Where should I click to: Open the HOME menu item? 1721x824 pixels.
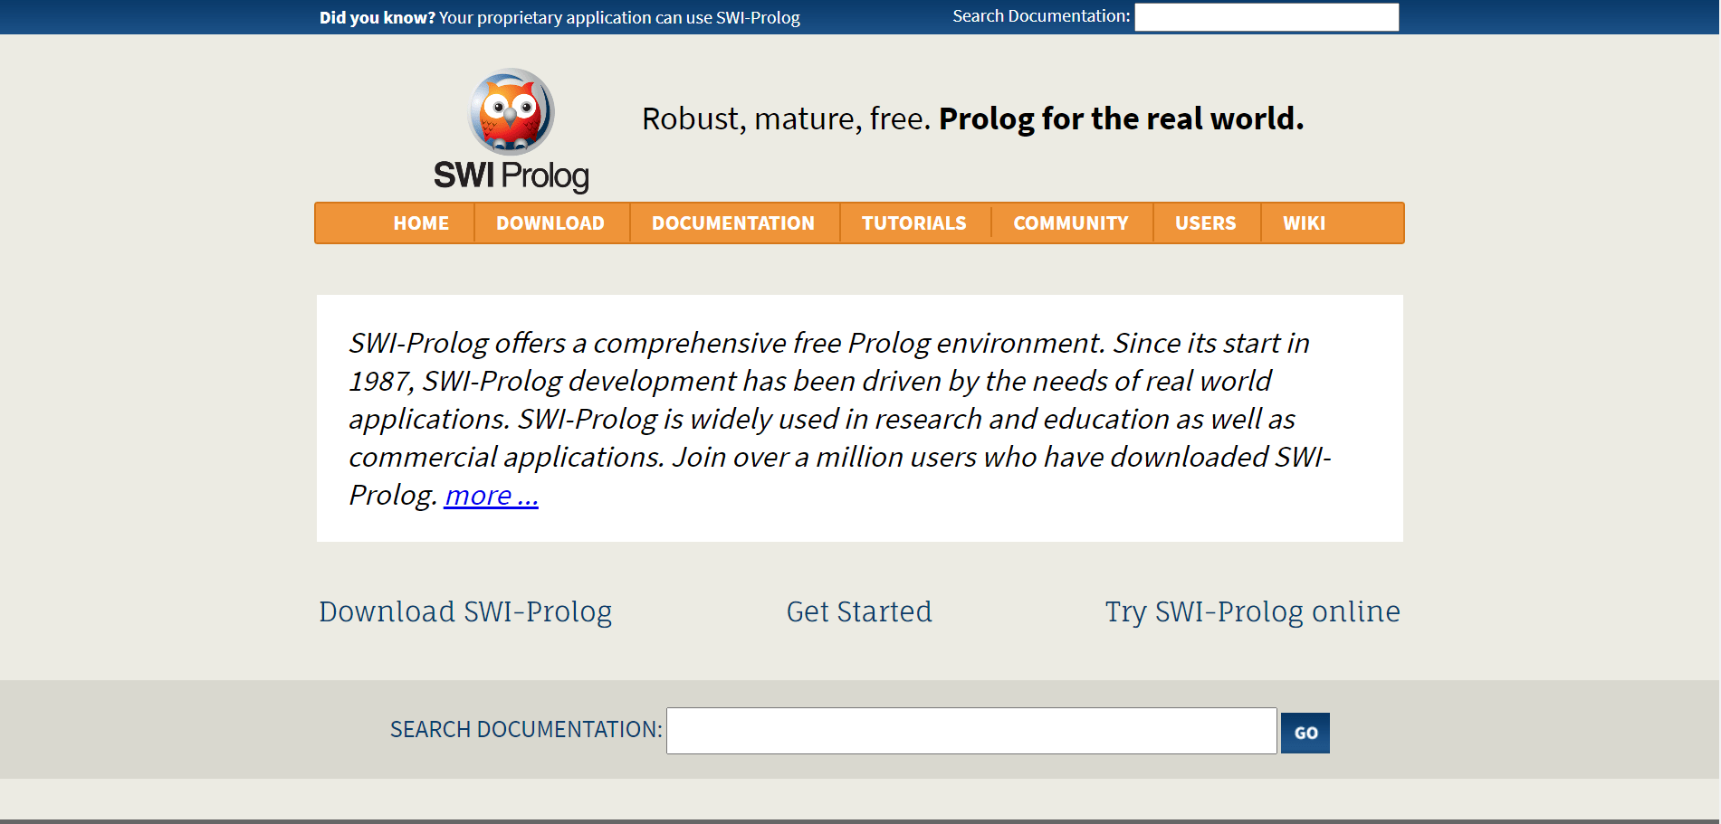pos(421,223)
